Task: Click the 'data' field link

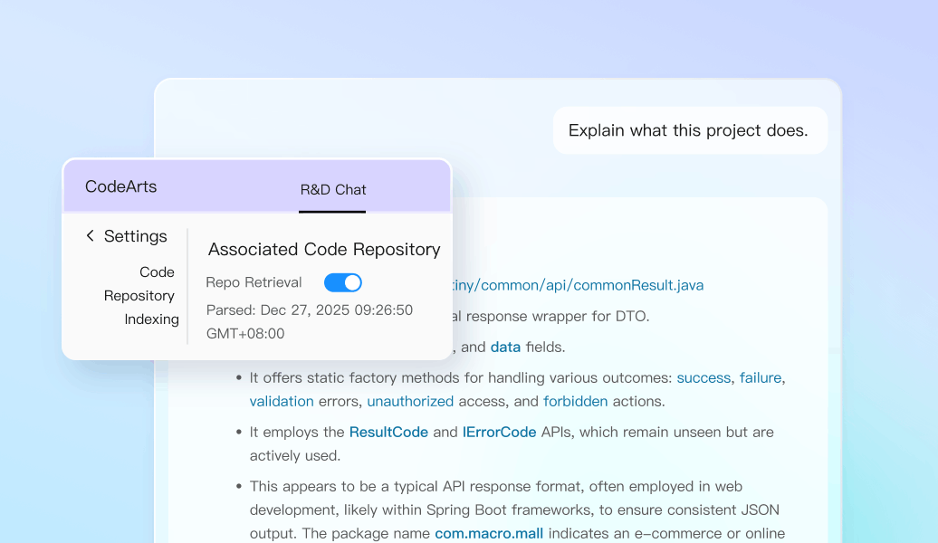Action: coord(506,347)
